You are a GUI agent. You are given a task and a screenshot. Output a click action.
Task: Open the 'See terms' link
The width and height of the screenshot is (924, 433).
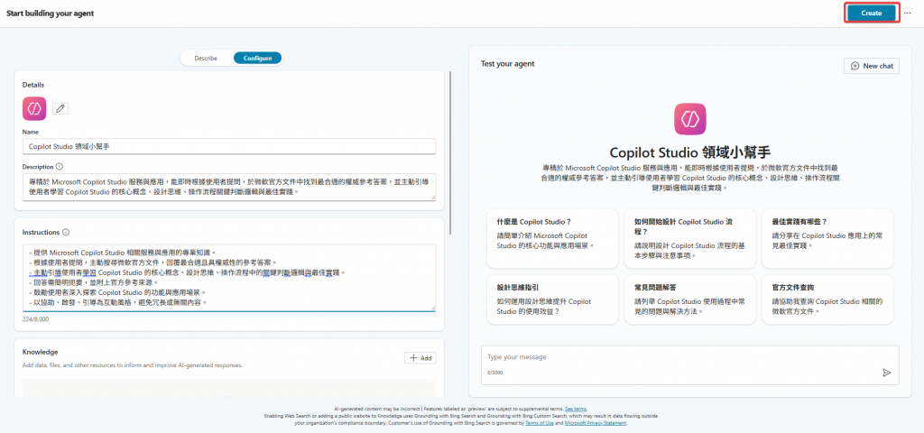click(x=575, y=409)
